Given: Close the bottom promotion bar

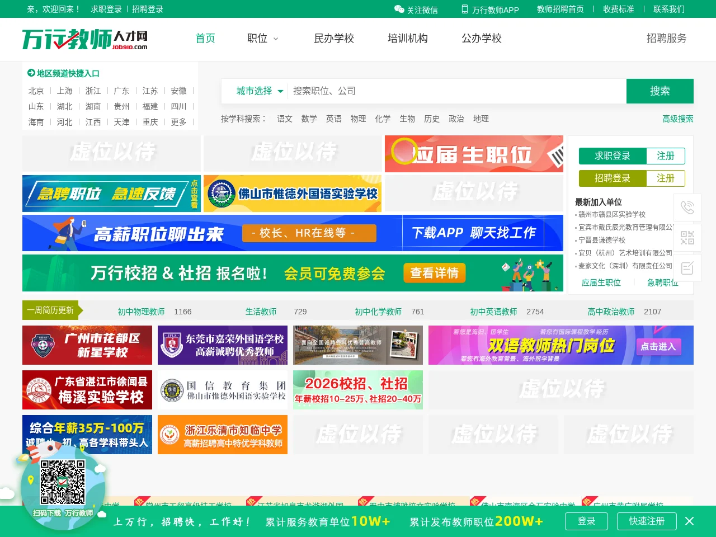Looking at the screenshot, I should 689,521.
